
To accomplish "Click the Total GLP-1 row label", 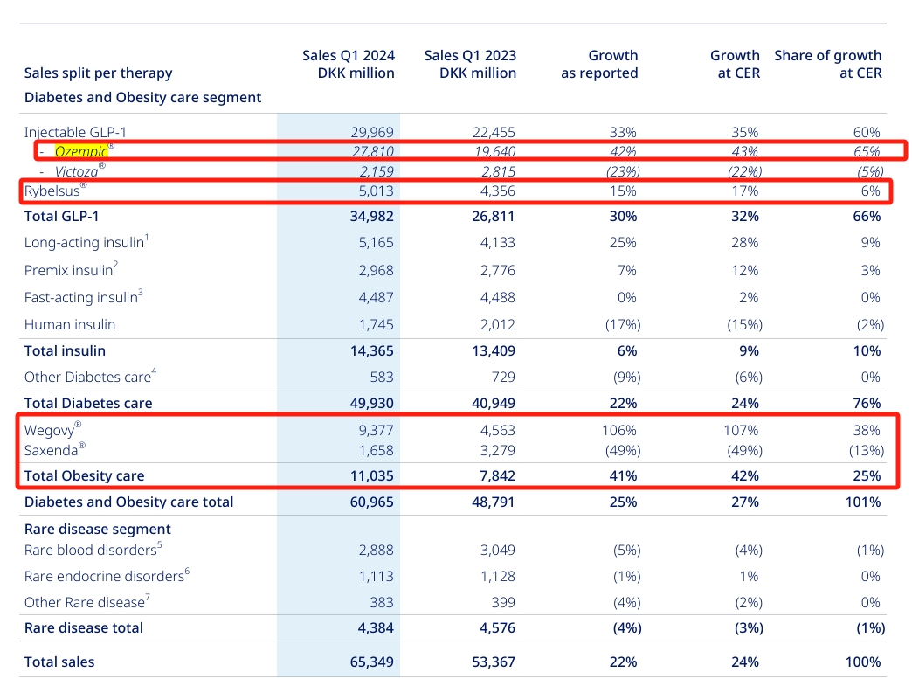I will (x=66, y=216).
